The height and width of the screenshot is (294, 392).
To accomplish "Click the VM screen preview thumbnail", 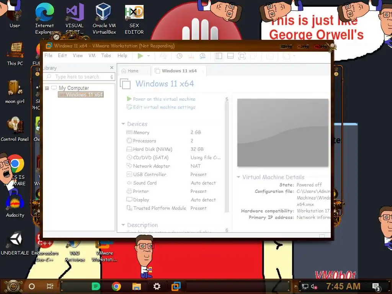I will [x=283, y=132].
